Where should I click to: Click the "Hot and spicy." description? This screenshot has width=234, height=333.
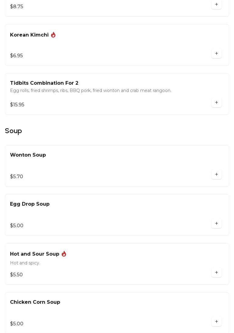click(25, 263)
